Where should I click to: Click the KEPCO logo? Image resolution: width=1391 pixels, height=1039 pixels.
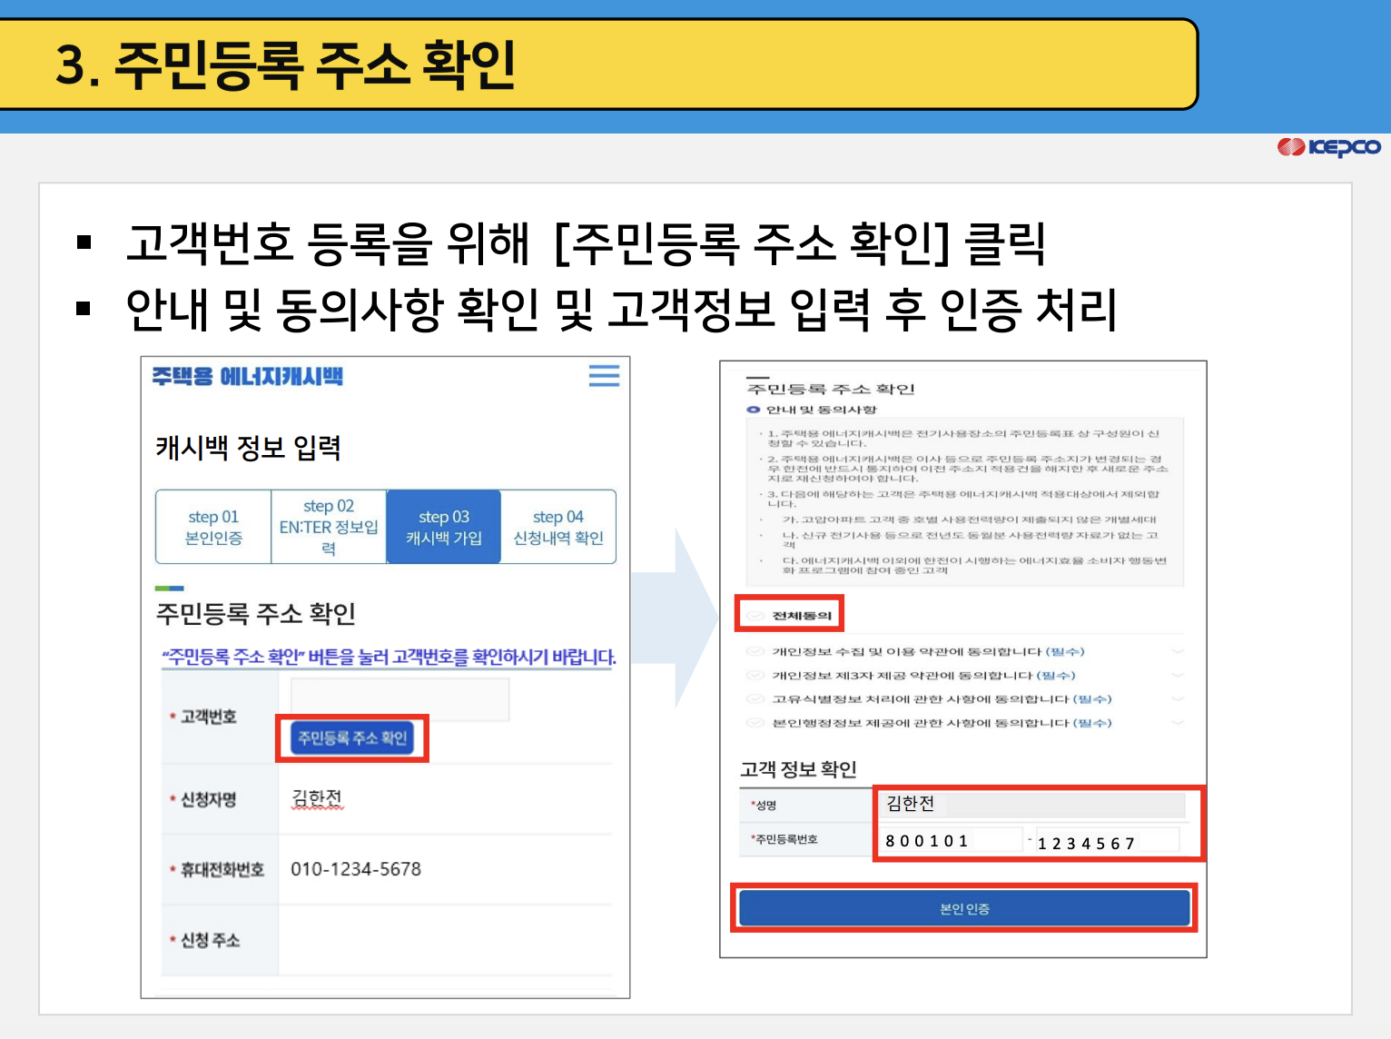tap(1328, 146)
